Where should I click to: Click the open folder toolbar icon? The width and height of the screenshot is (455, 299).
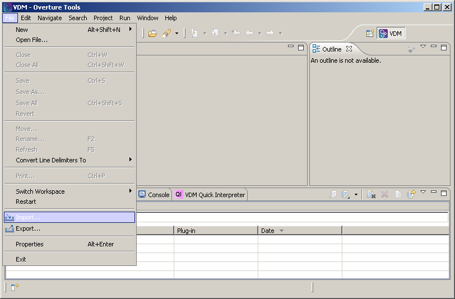tap(152, 34)
